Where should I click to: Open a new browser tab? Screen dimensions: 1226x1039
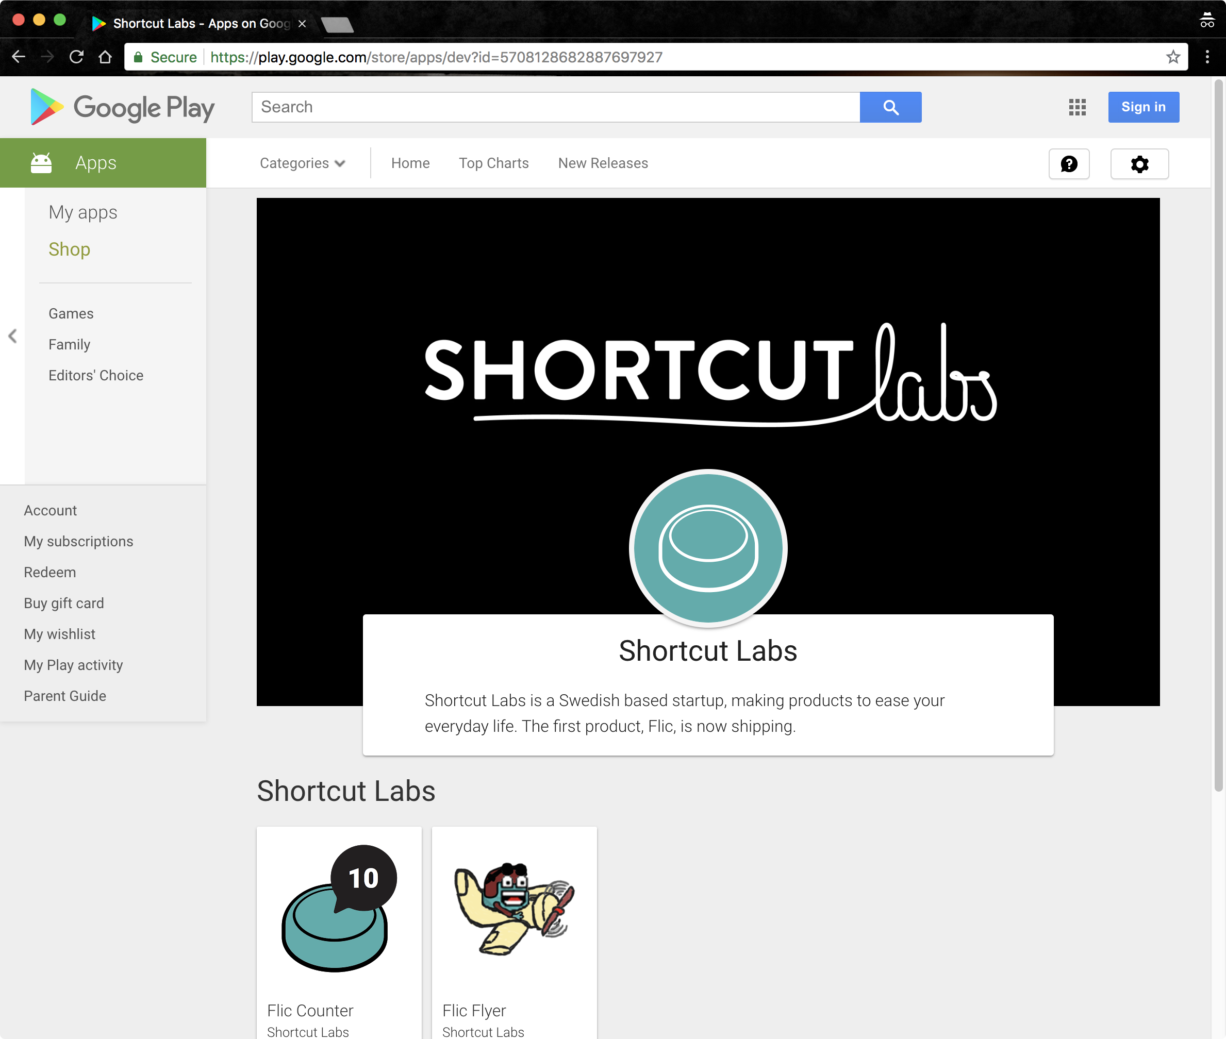pos(337,24)
